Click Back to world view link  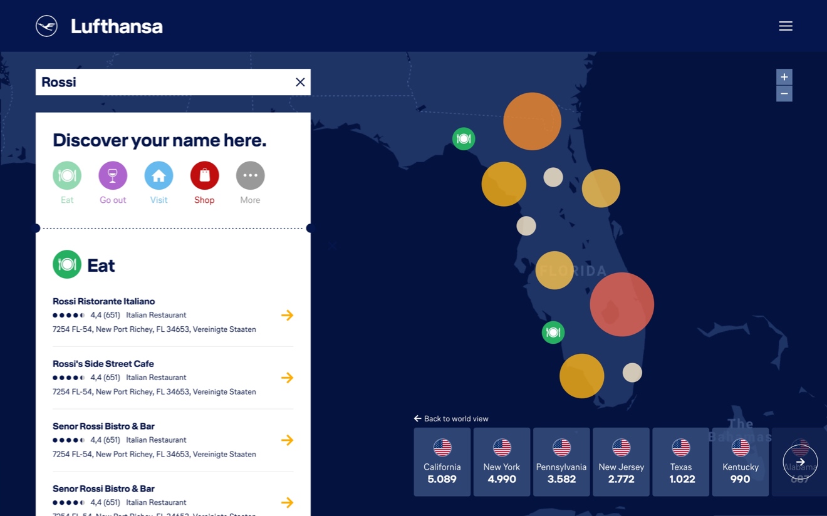pyautogui.click(x=451, y=418)
